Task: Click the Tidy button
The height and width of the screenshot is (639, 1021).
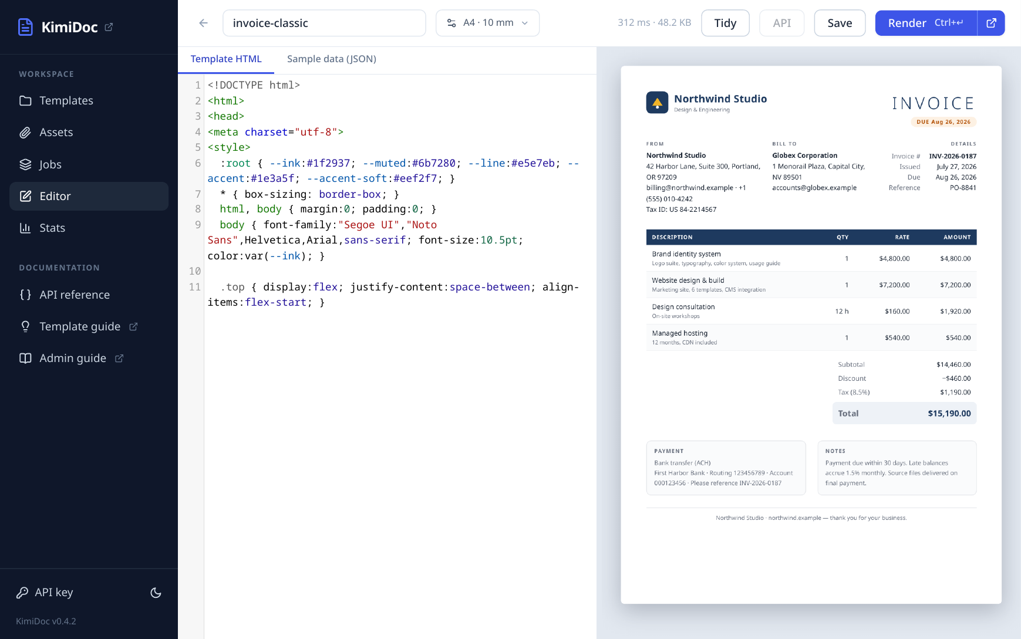Action: coord(725,23)
